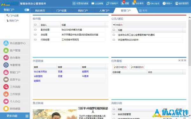Open 工作报表 sidebar module
Viewport: 191px width, 119px height.
click(15, 94)
